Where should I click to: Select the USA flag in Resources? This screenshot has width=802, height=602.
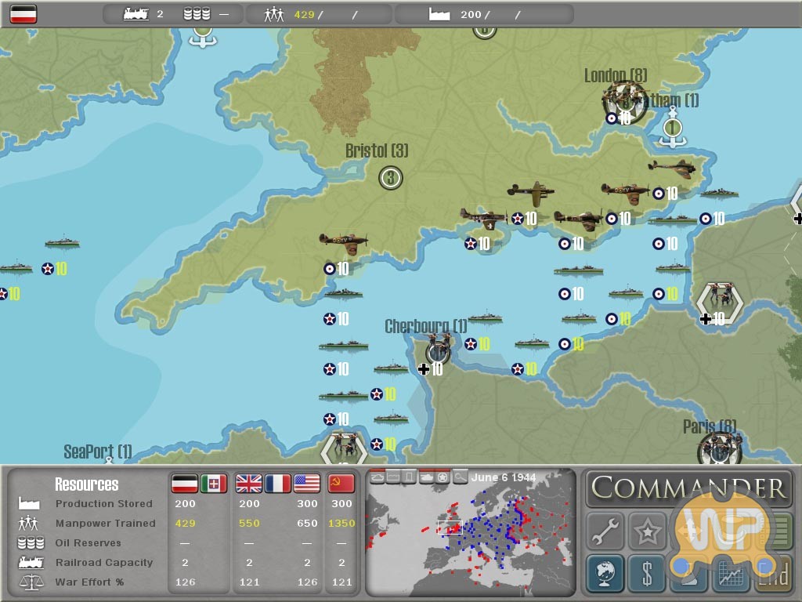point(307,484)
